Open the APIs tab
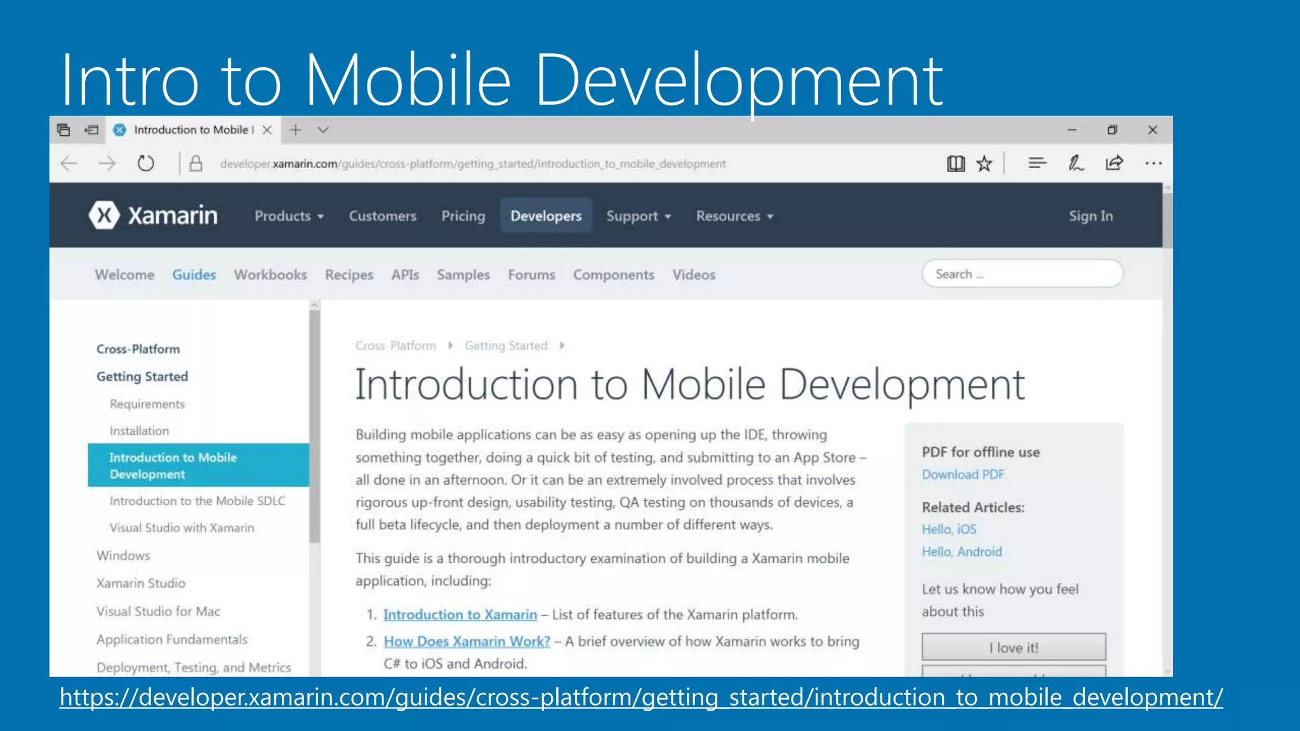This screenshot has height=731, width=1300. pyautogui.click(x=405, y=275)
